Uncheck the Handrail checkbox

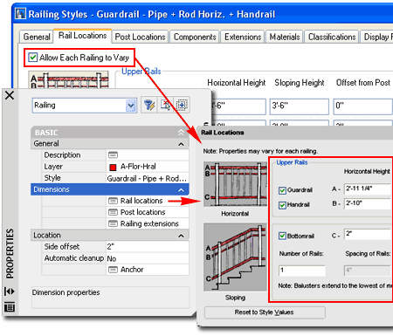coord(282,205)
